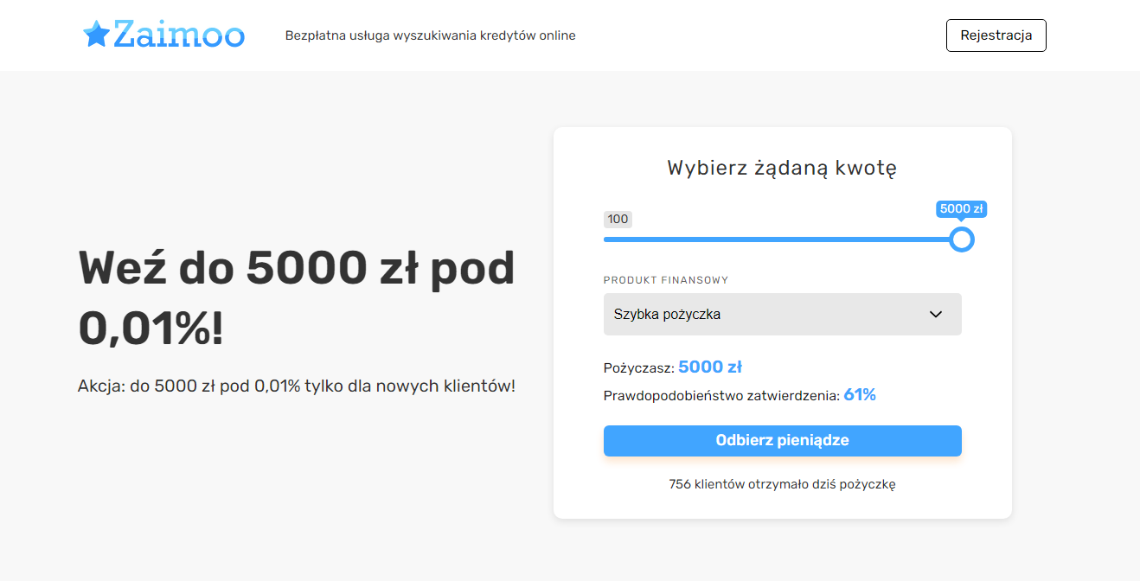Click the Bezpłatna usługa tagline in header
1140x581 pixels.
click(x=431, y=35)
